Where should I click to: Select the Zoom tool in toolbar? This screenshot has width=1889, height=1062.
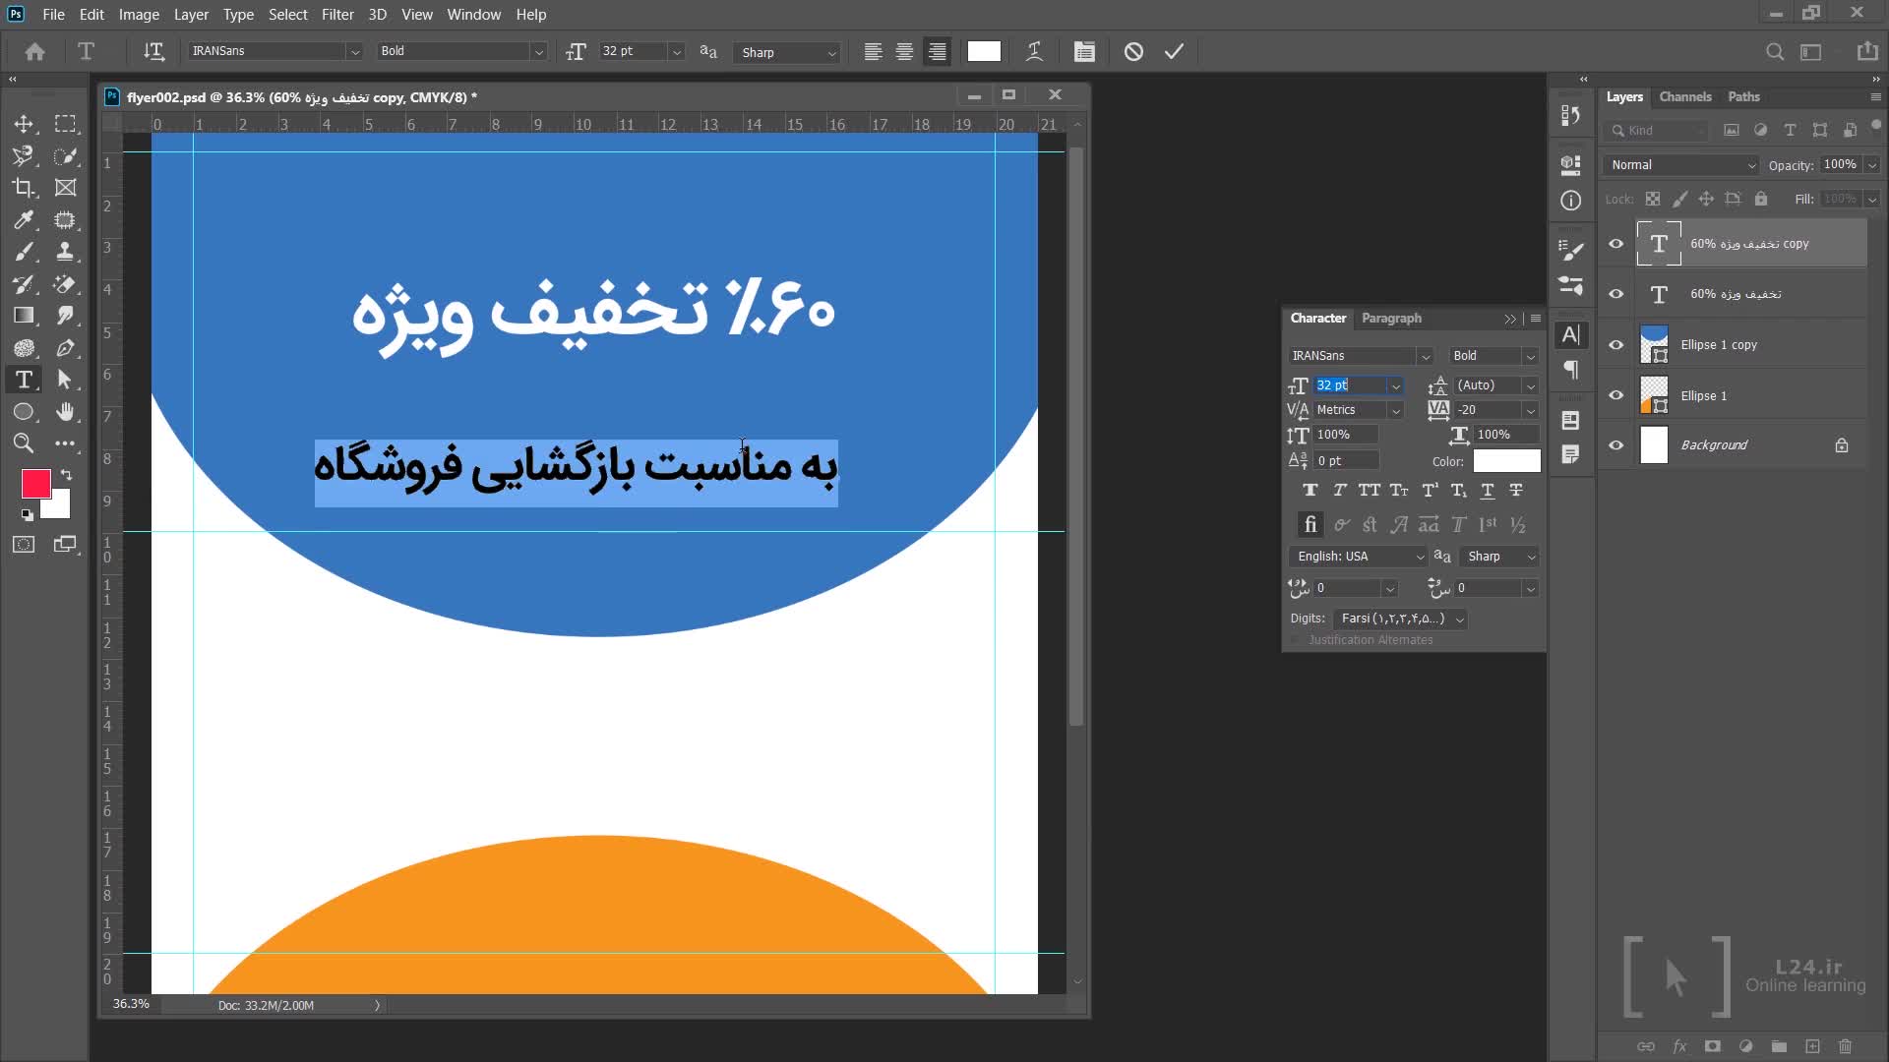point(24,443)
